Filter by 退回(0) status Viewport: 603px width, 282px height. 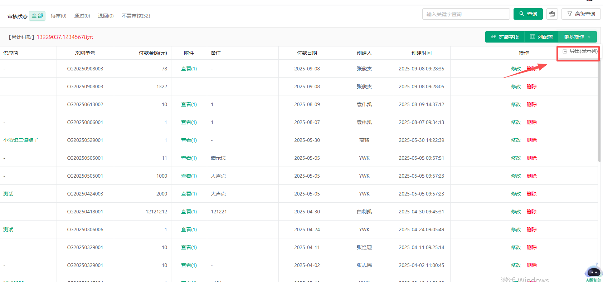pos(106,16)
